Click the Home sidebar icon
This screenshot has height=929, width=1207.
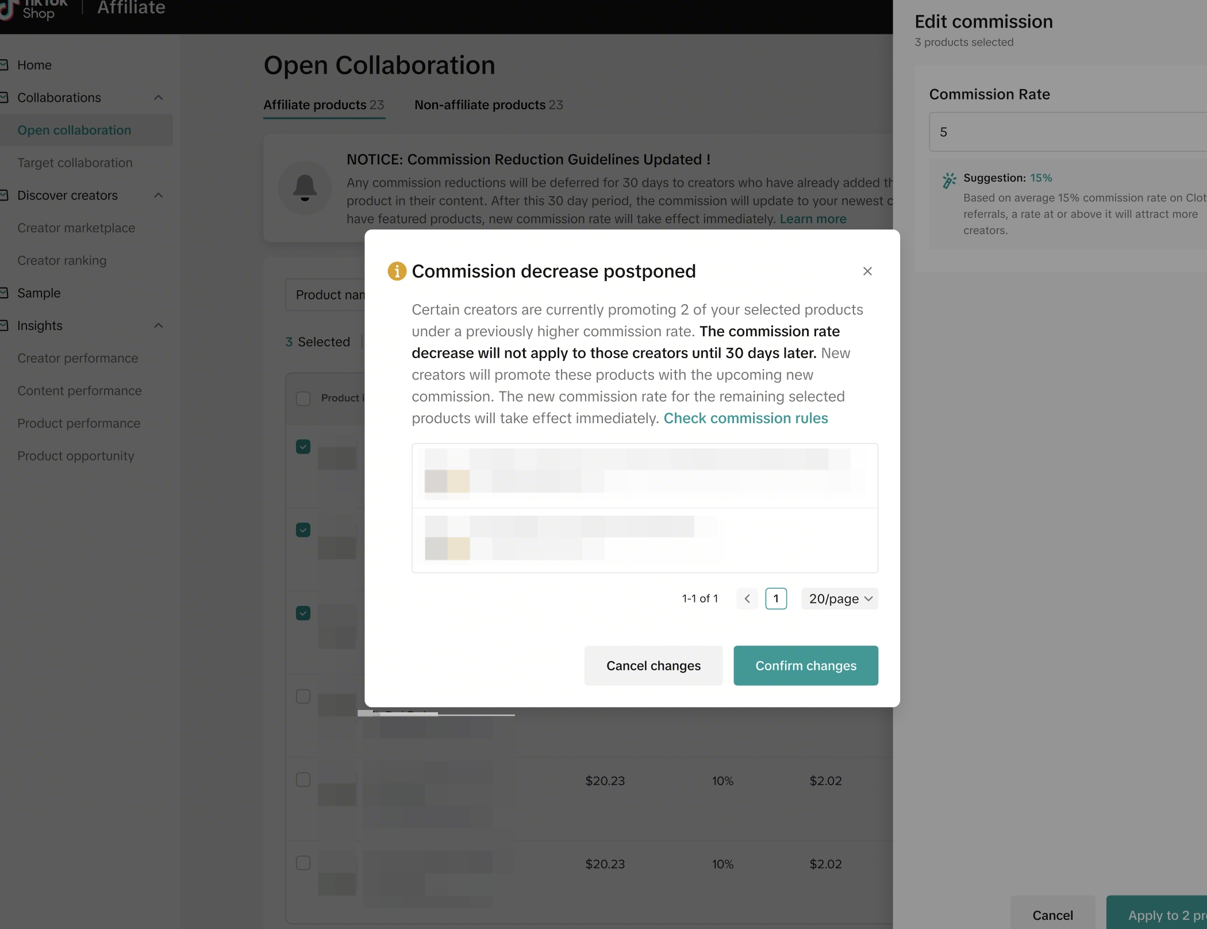coord(5,65)
